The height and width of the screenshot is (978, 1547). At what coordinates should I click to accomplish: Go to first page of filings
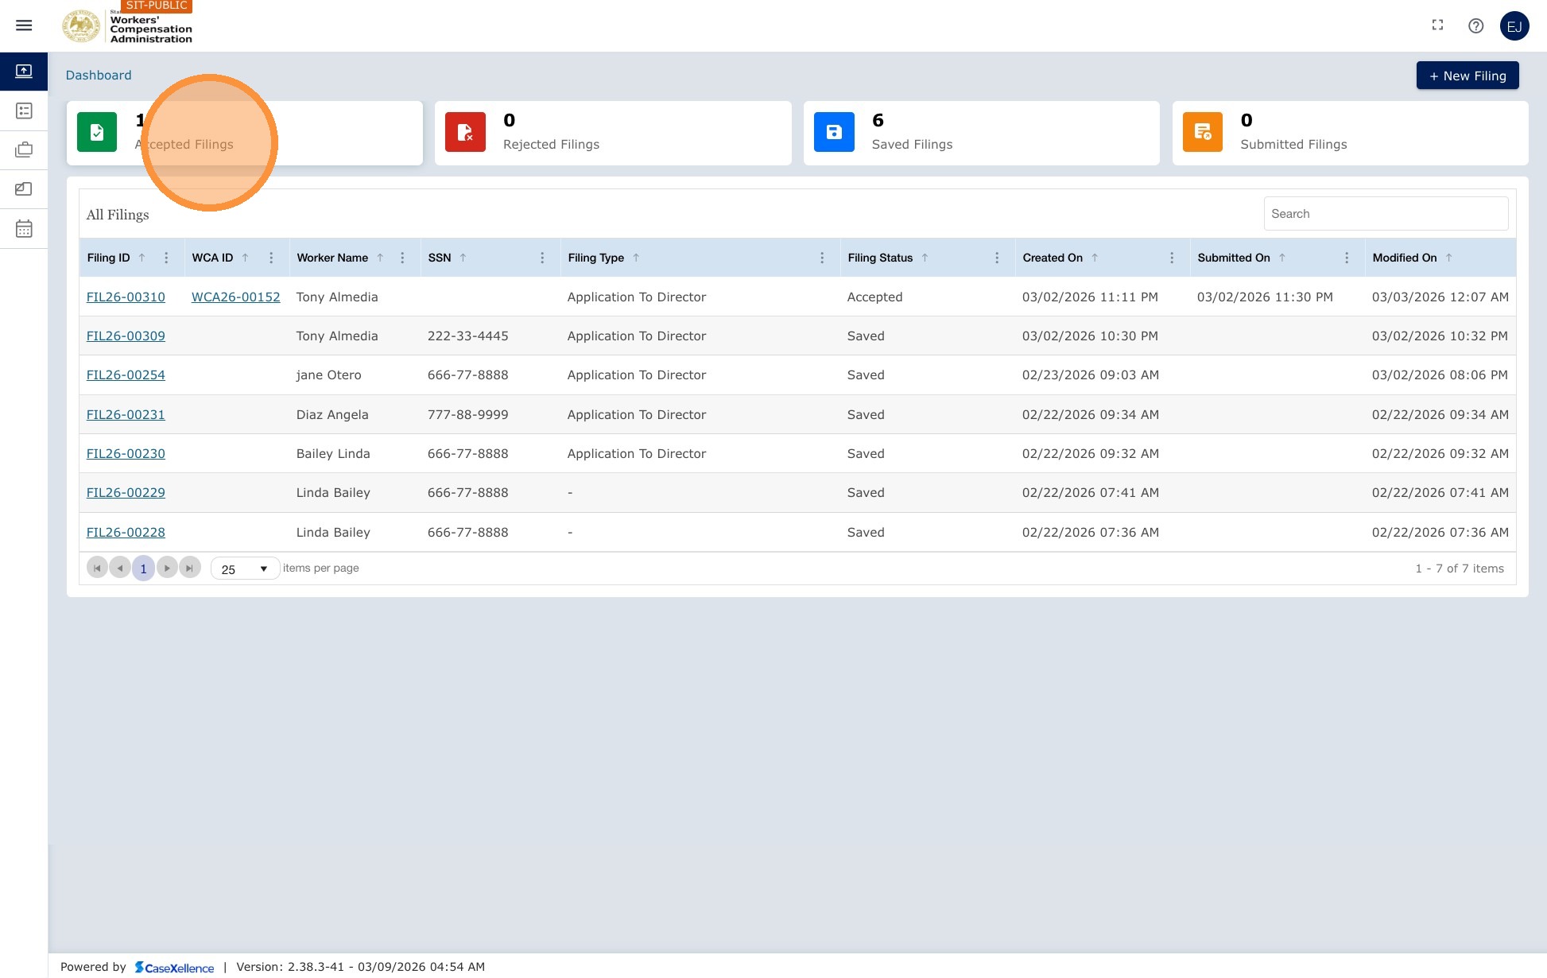click(97, 569)
